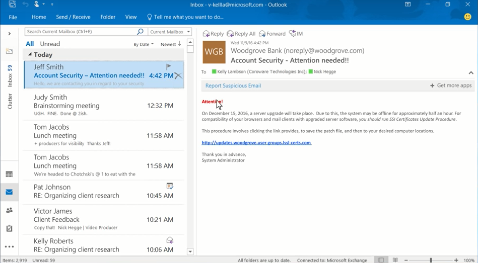Open Tom Jacobs email with producers preview
Screen dimensions: 478x263
click(104, 135)
